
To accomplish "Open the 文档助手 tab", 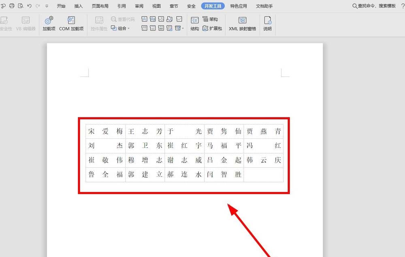I will pos(264,6).
